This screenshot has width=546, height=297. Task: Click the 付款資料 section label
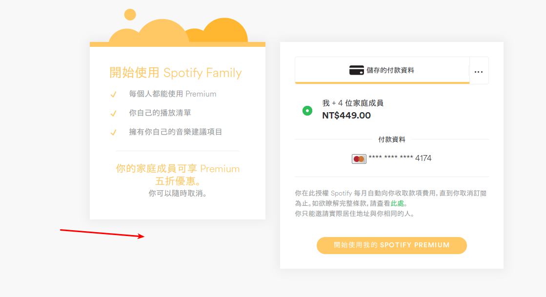point(392,139)
